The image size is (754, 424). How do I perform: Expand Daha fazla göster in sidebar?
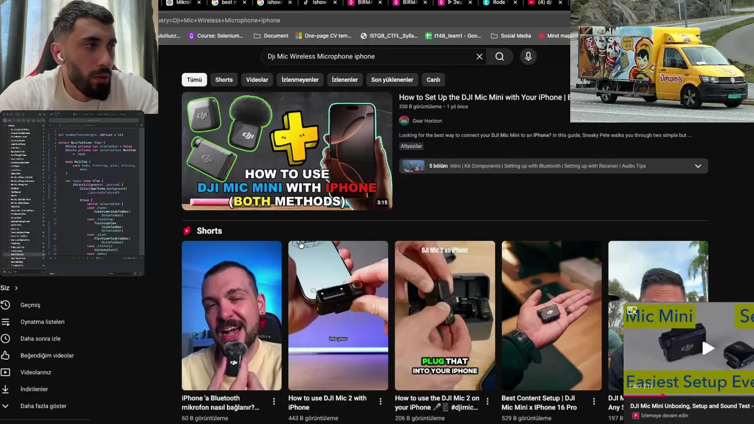(x=37, y=406)
